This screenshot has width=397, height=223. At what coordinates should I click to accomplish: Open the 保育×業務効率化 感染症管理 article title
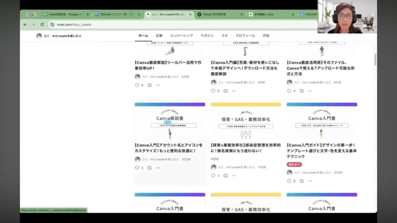tap(245, 148)
